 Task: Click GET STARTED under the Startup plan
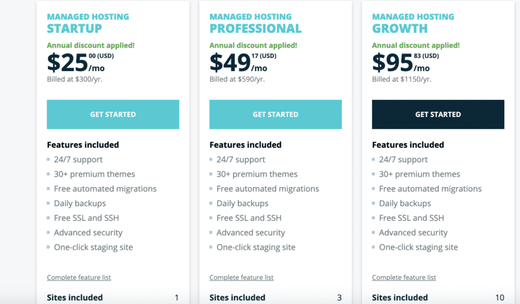pos(113,114)
